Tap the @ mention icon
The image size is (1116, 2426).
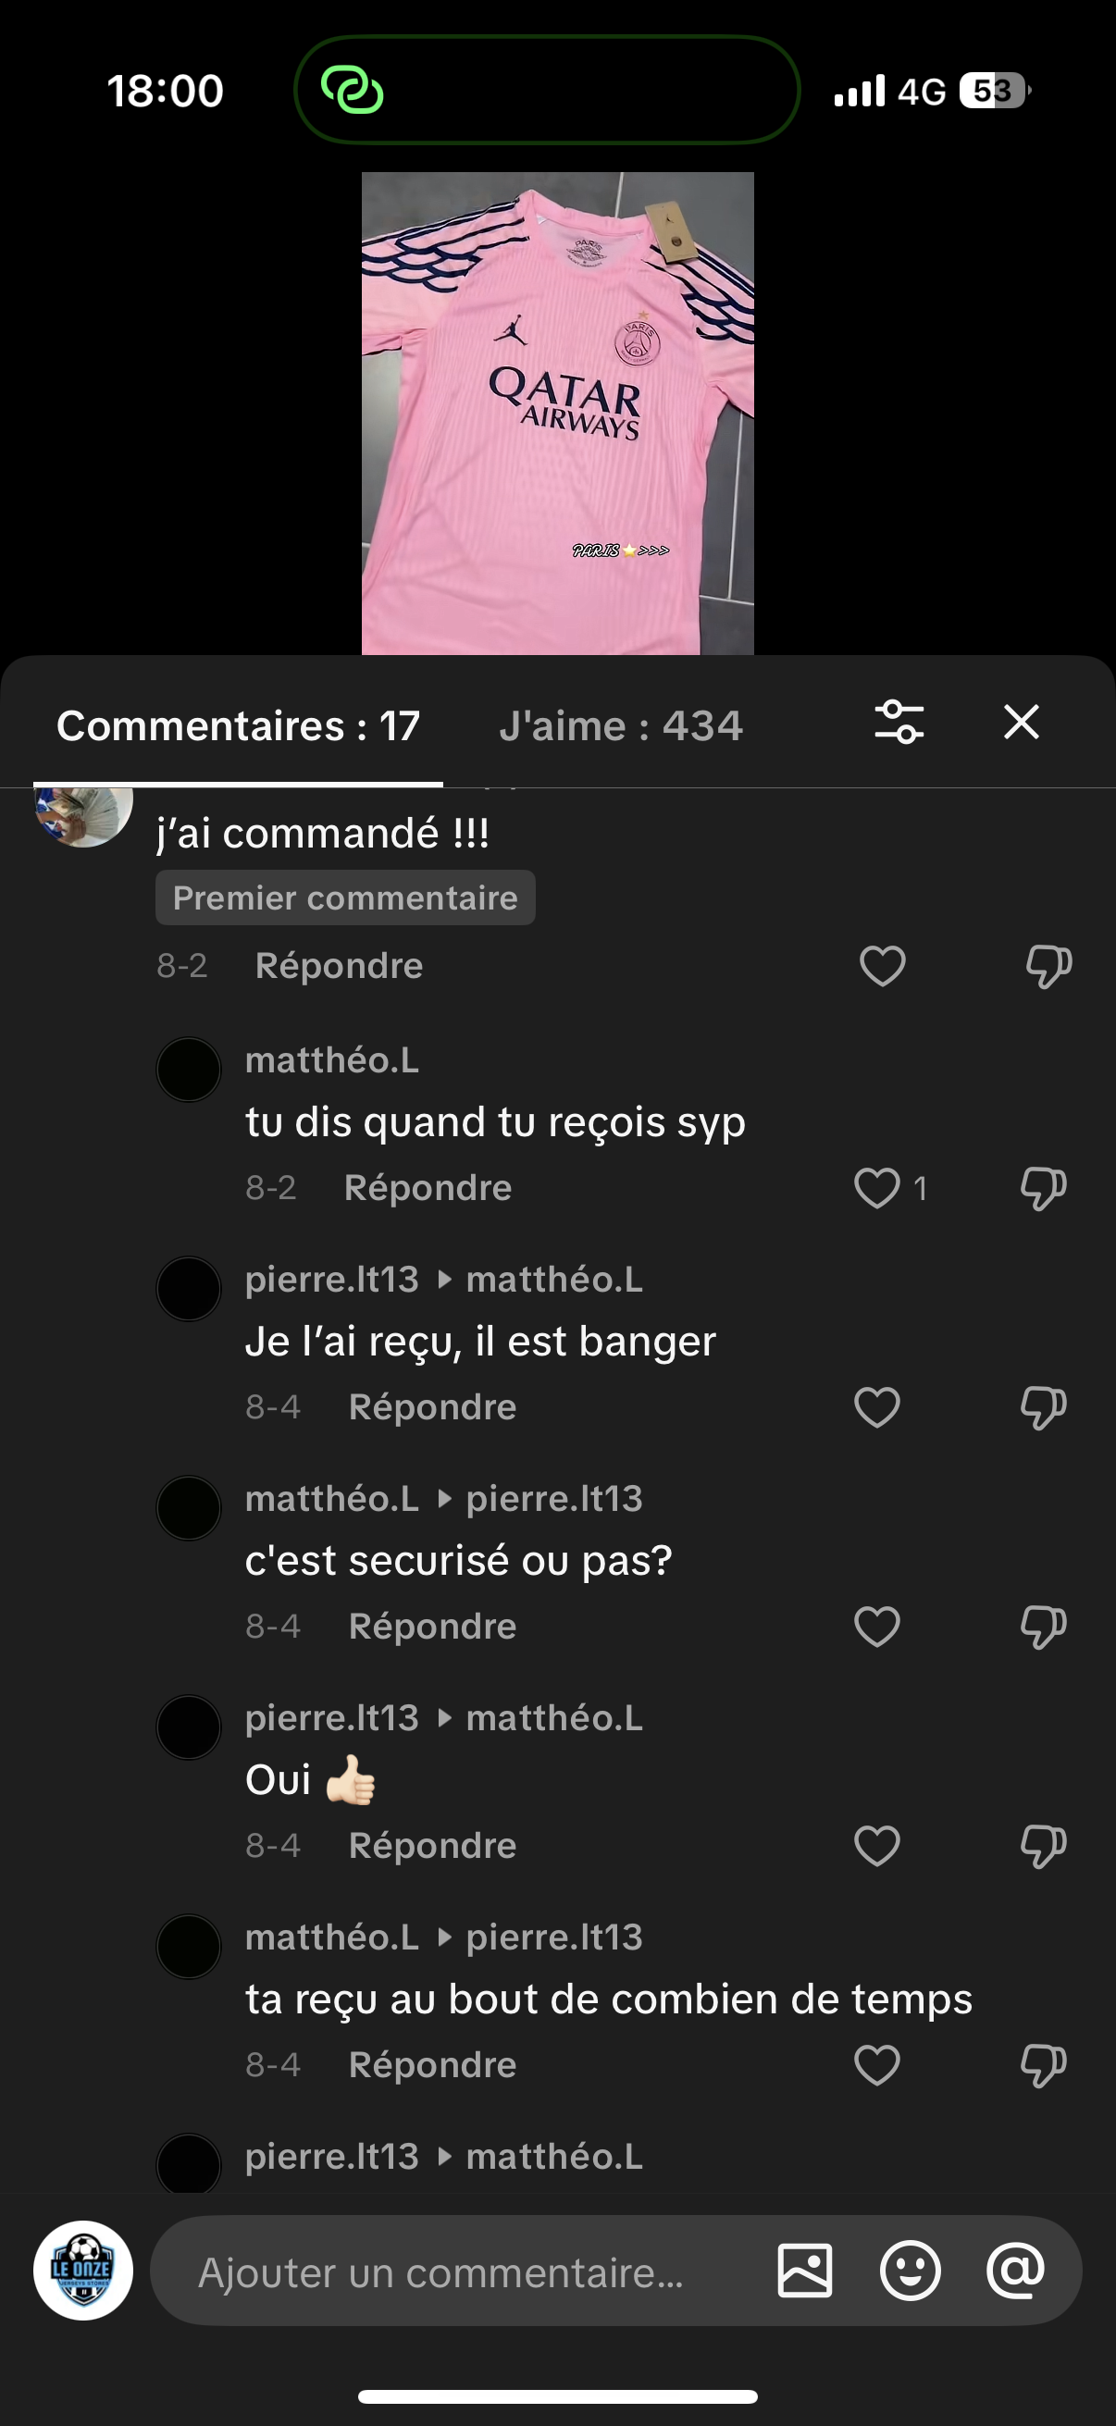click(1015, 2271)
